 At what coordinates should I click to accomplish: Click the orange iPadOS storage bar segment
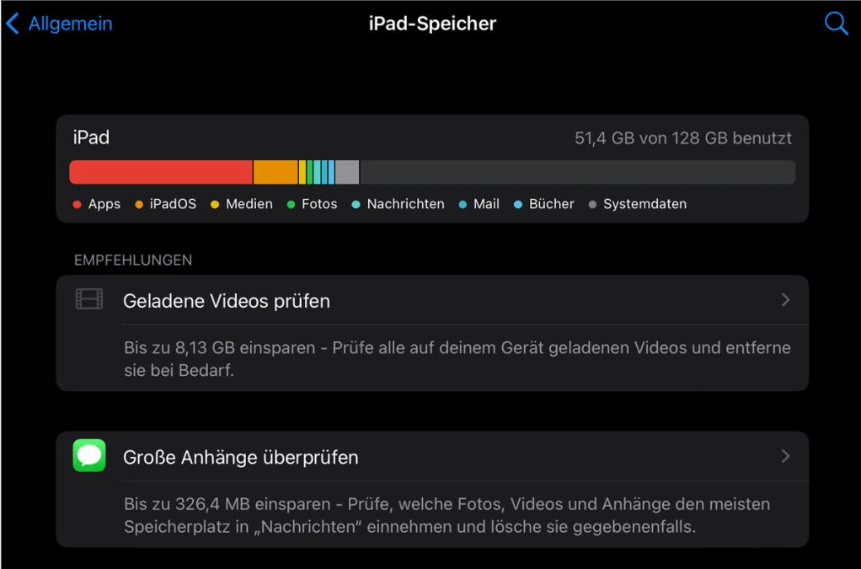coord(275,172)
